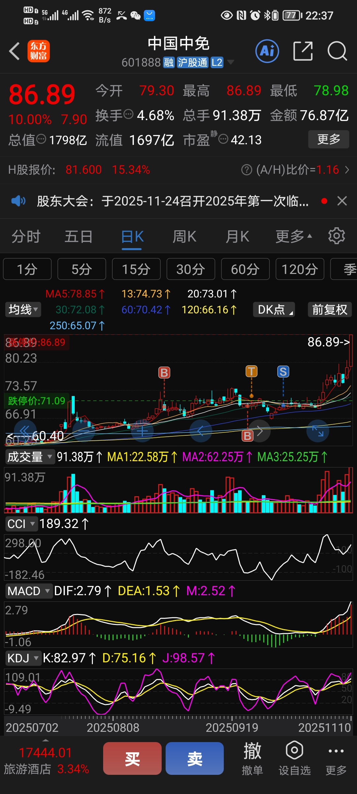
Task: Open the AI assistant icon
Action: pos(267,51)
